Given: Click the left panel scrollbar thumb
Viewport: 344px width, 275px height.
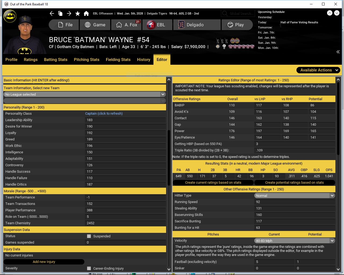Looking at the screenshot, I should (169, 158).
